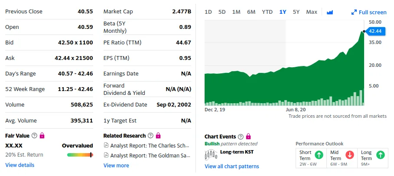
Task: Click the Market Cap value 2.477B
Action: click(182, 12)
